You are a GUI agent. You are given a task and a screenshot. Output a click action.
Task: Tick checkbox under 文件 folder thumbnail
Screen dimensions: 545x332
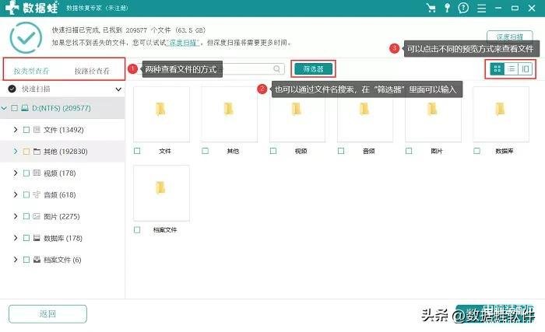coord(137,151)
